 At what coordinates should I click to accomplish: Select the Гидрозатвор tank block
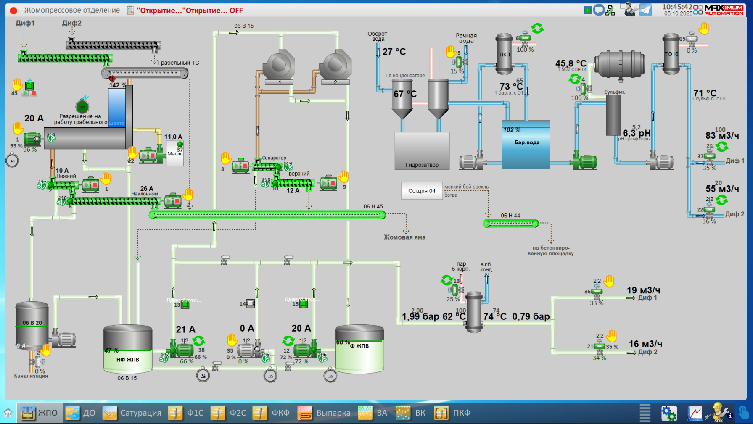[422, 151]
